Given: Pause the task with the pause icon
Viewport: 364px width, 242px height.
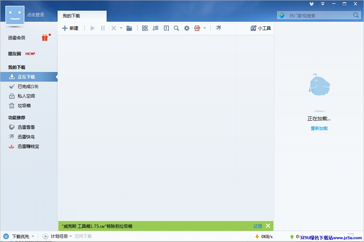Looking at the screenshot, I should [103, 28].
